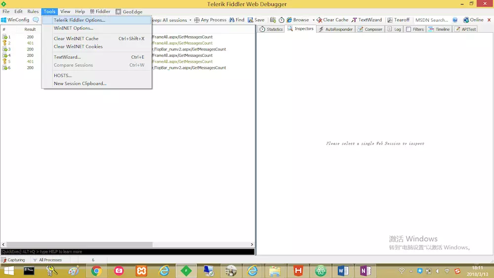This screenshot has height=278, width=494.
Task: Open the View menu
Action: pos(65,11)
